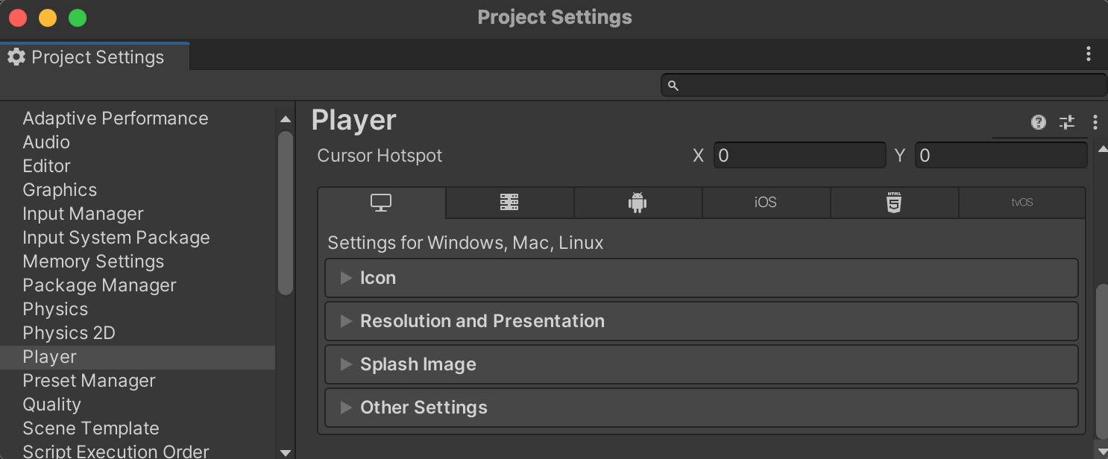Open the Android platform tab
Screen dimensions: 1108x459
[637, 203]
